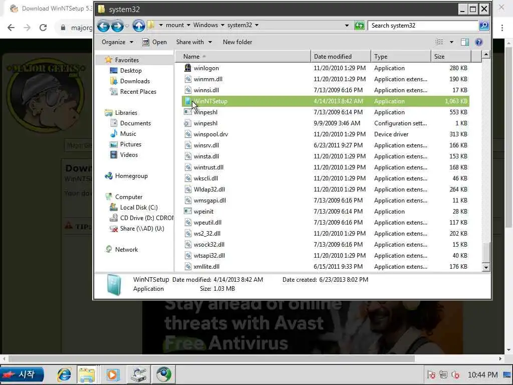Open Downloads in navigation pane
The image size is (513, 385).
134,81
